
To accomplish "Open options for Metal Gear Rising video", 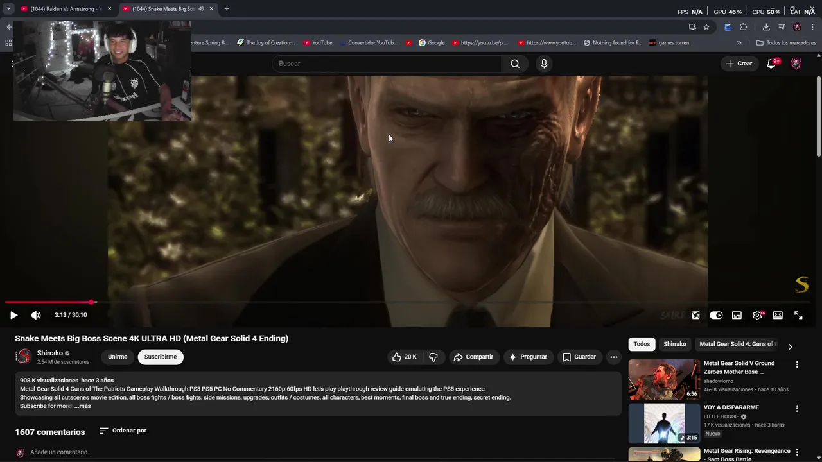I will tap(797, 452).
